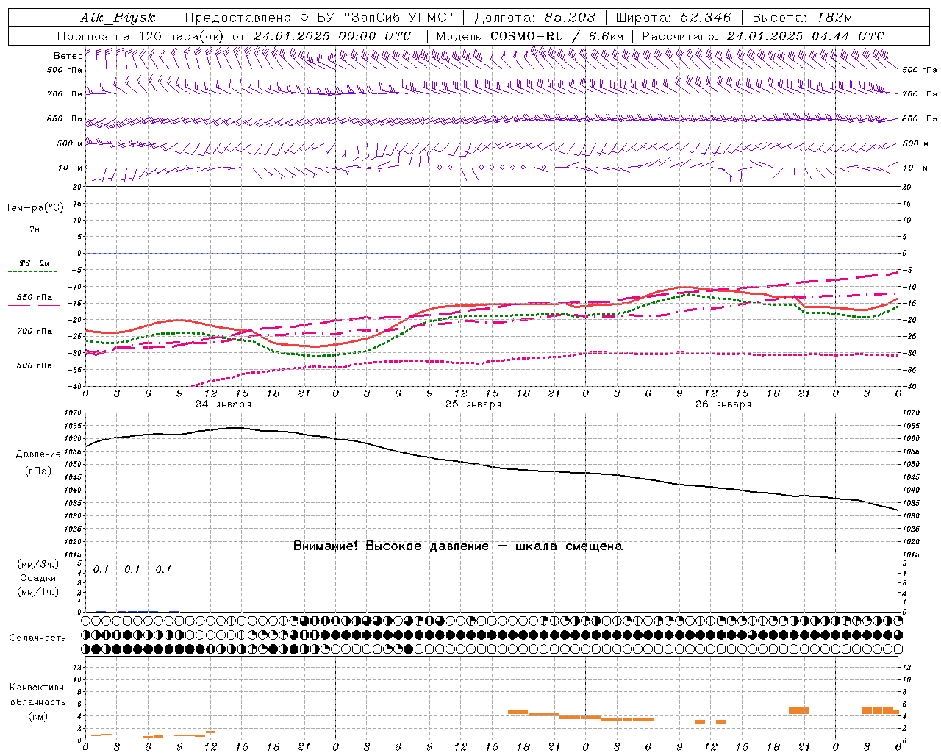Click the '700 гПа' temperature legend entry
The image size is (941, 753).
(35, 332)
